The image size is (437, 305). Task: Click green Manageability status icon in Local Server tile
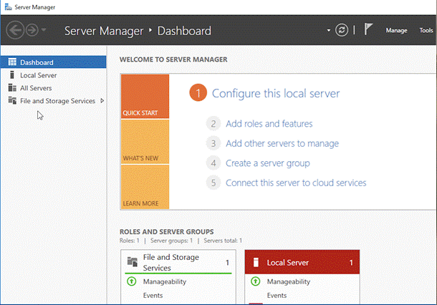point(255,282)
